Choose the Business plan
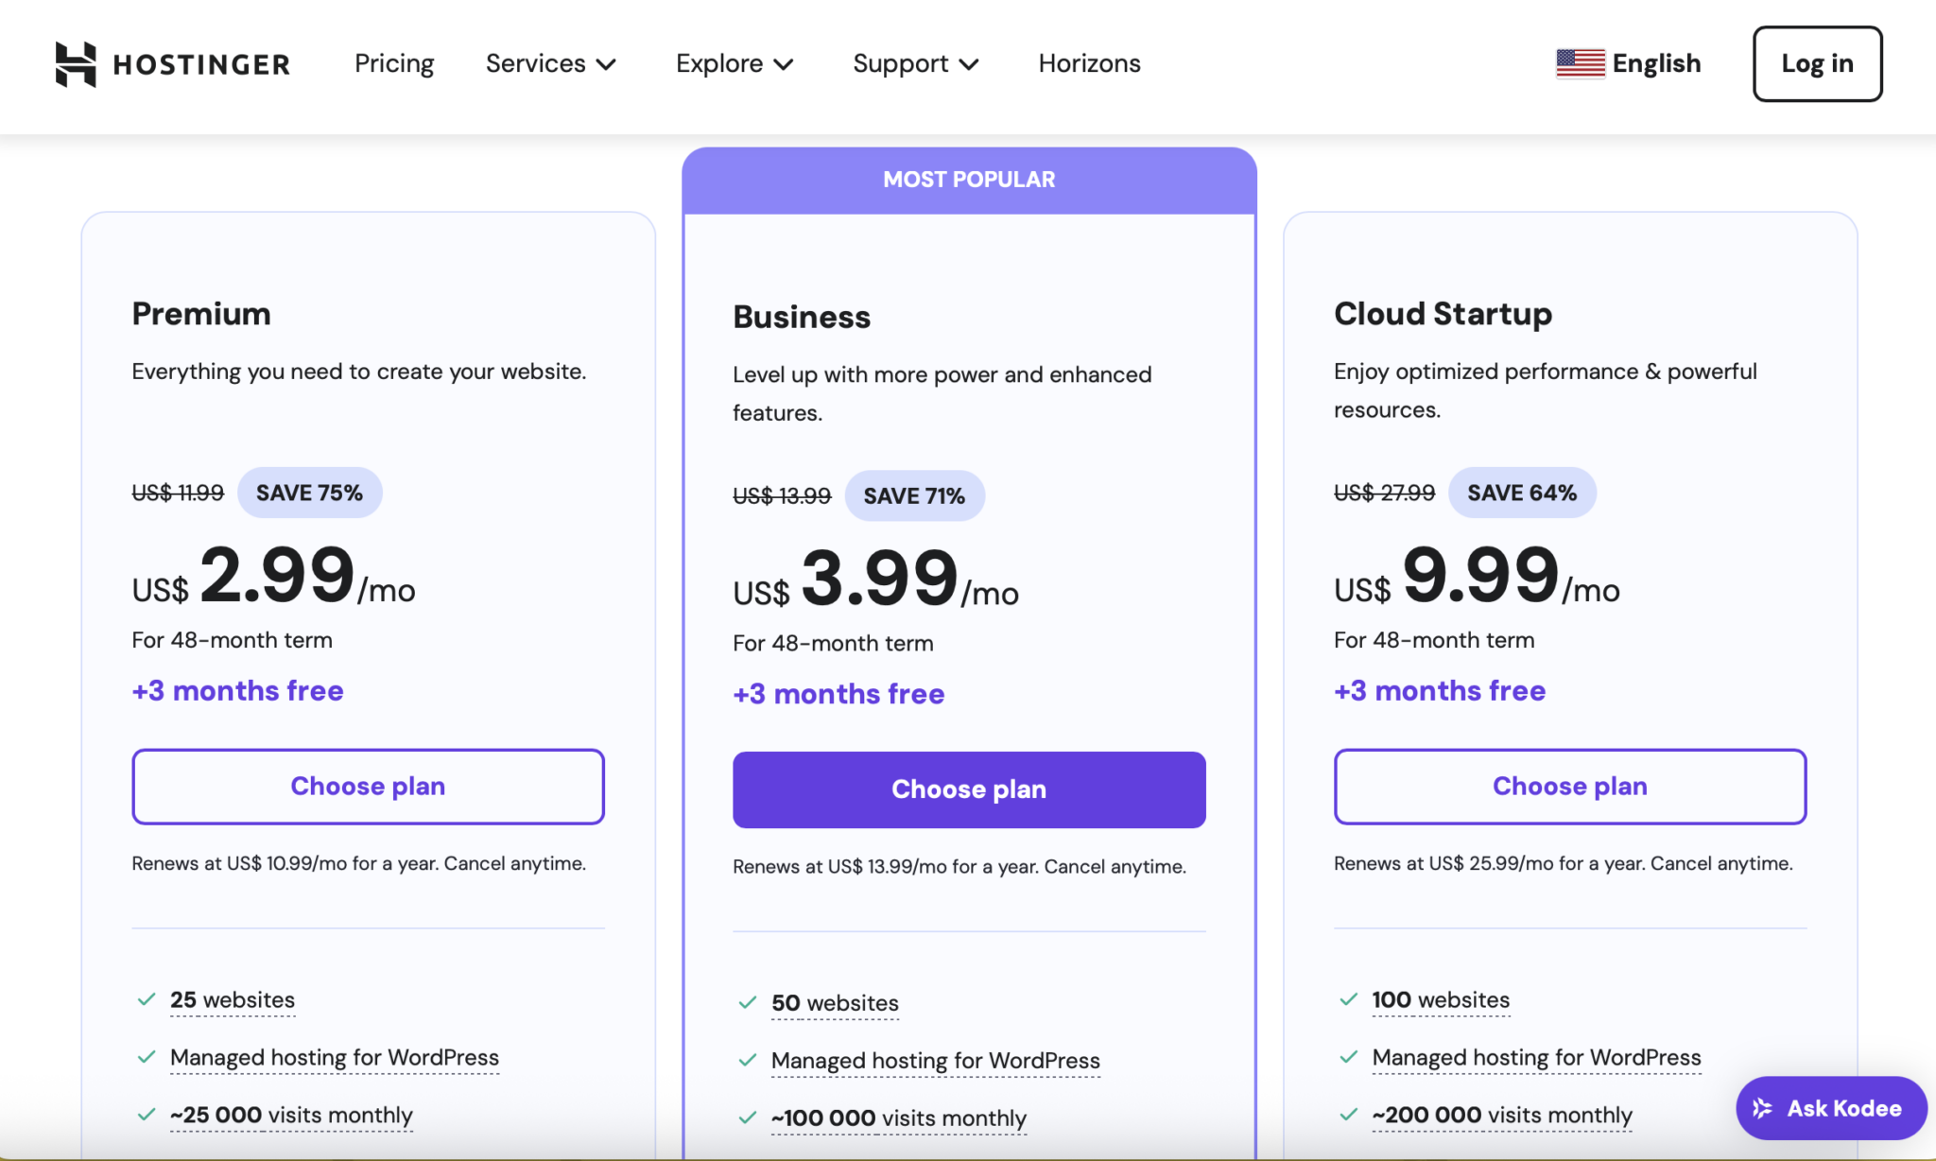 [x=968, y=788]
